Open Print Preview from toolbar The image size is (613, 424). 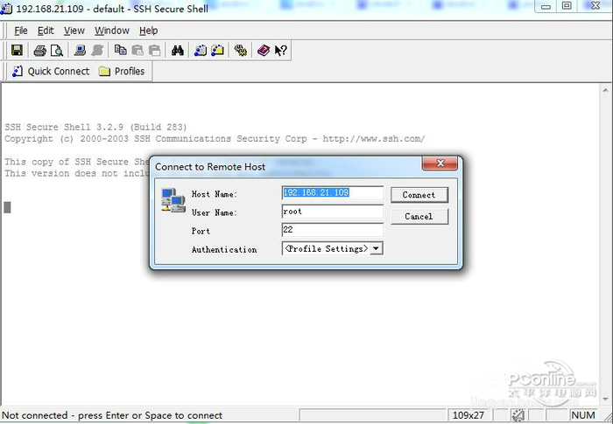[x=57, y=51]
